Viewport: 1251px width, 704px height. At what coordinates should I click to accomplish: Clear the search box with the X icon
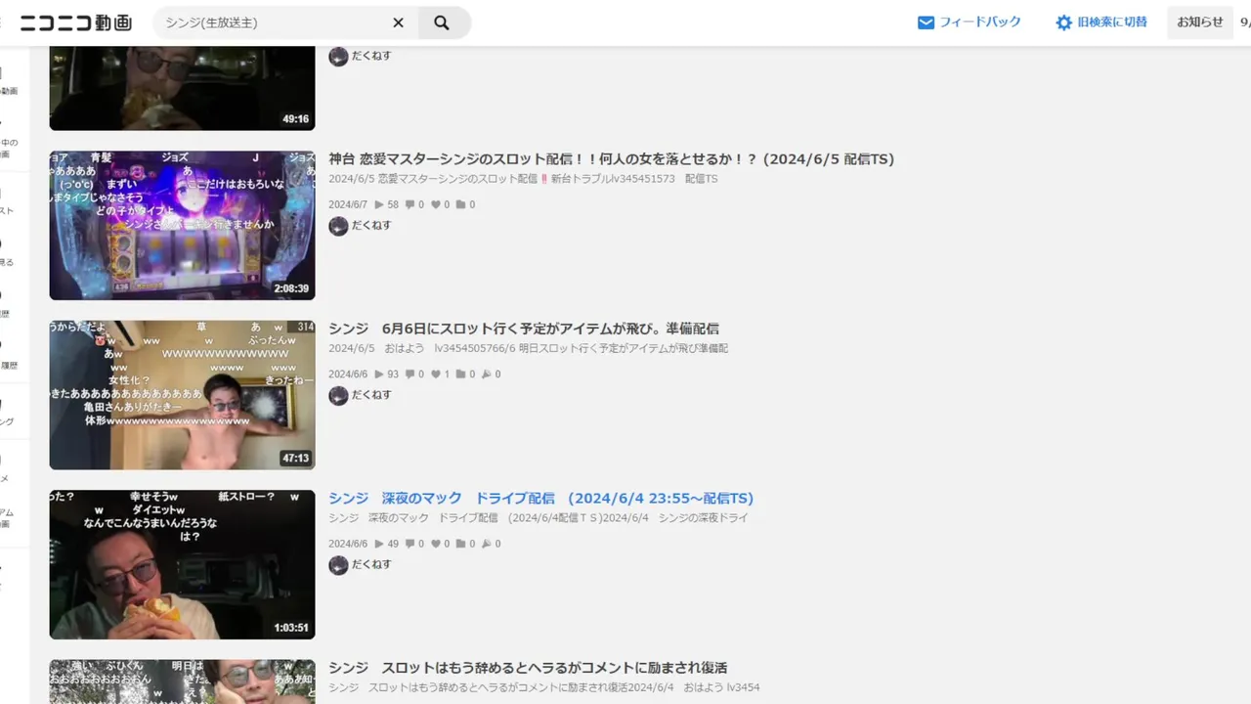coord(399,22)
